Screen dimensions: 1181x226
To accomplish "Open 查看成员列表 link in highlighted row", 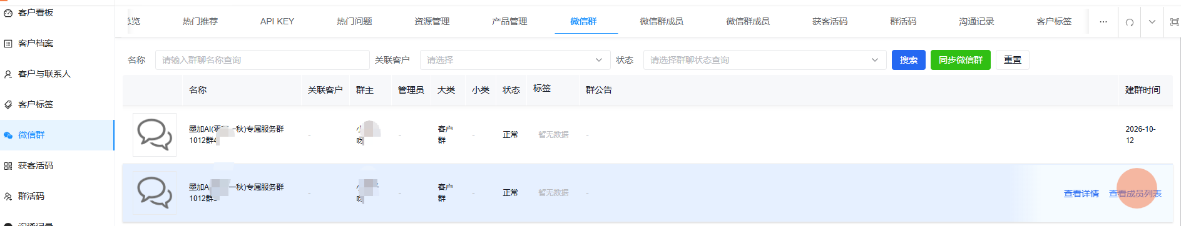I will [x=1135, y=194].
